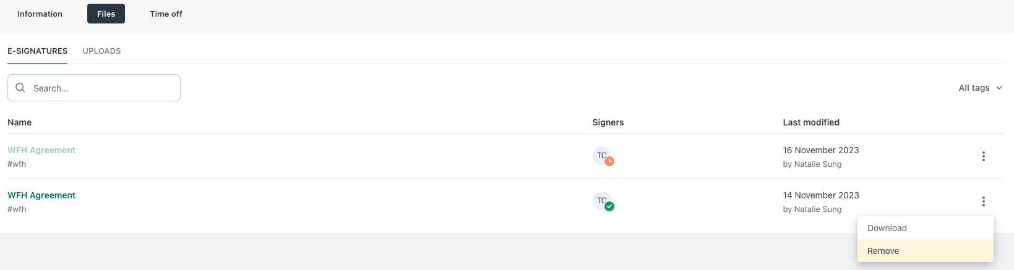Viewport: 1014px width, 270px height.
Task: Click the chevron next to All tags
Action: point(999,88)
